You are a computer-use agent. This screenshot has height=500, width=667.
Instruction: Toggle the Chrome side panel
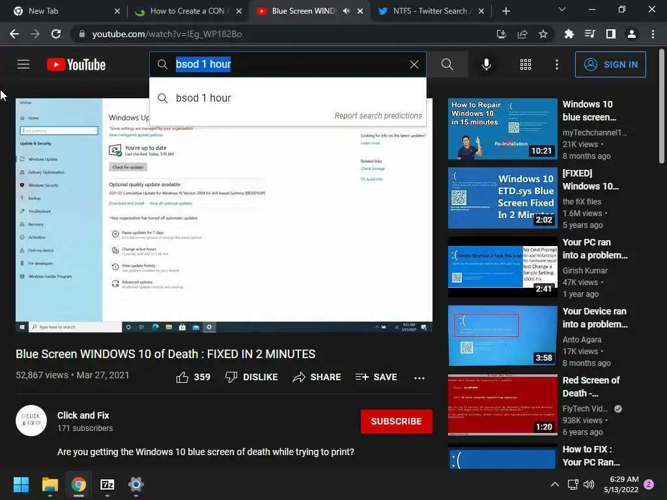coord(611,34)
